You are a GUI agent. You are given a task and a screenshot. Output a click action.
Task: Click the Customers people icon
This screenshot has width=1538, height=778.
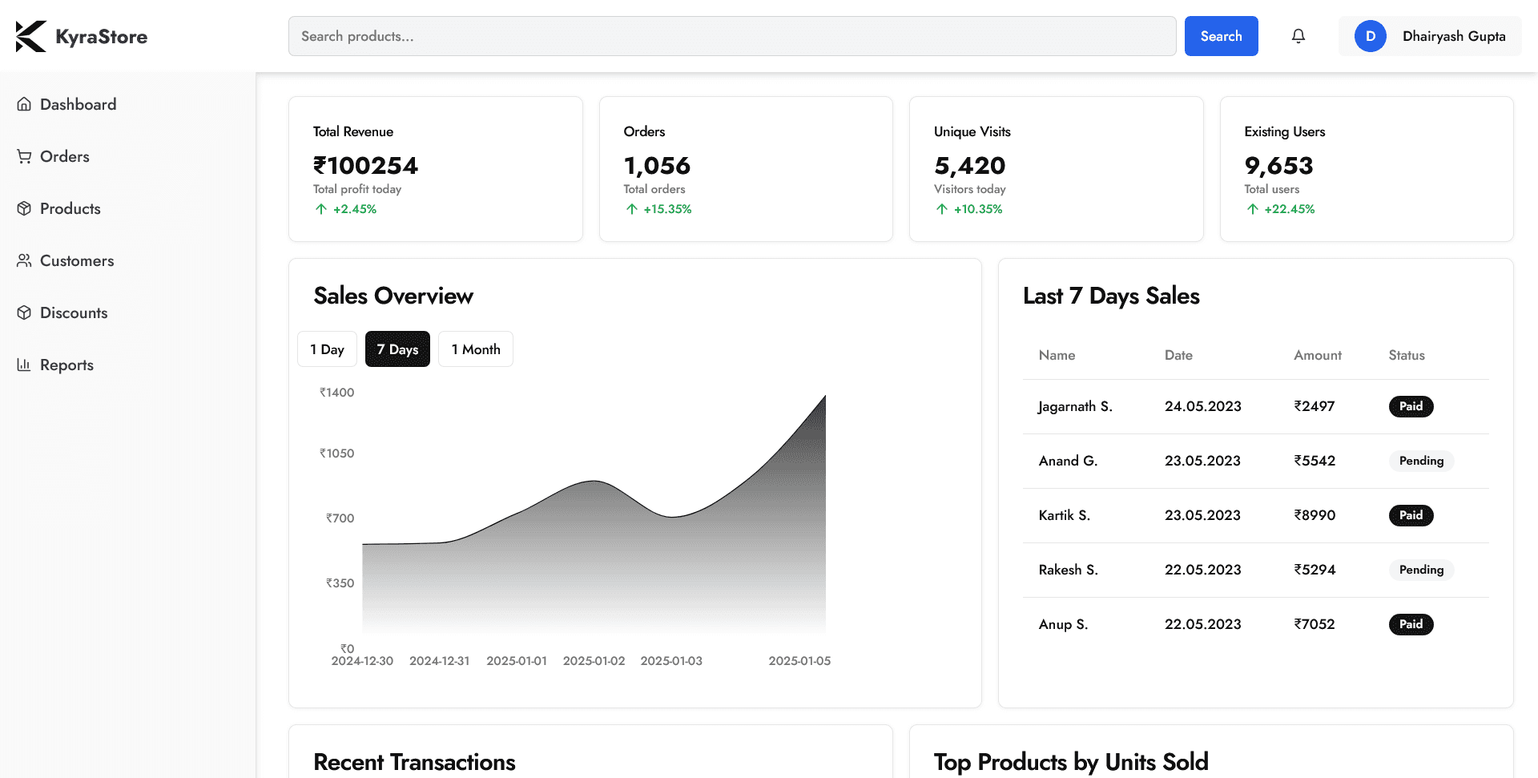point(24,260)
